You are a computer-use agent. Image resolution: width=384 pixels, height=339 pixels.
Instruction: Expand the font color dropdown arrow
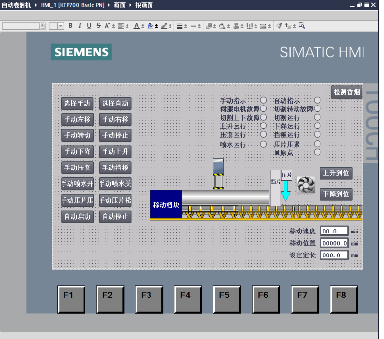pyautogui.click(x=143, y=26)
